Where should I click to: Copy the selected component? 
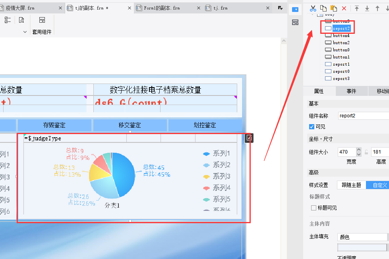(x=323, y=8)
